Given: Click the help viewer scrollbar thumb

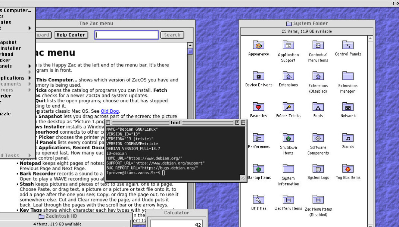Looking at the screenshot, I should 190,51.
